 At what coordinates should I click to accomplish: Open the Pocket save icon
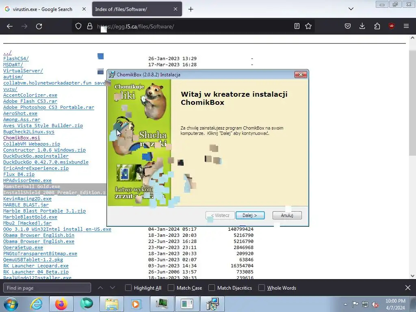[x=348, y=26]
